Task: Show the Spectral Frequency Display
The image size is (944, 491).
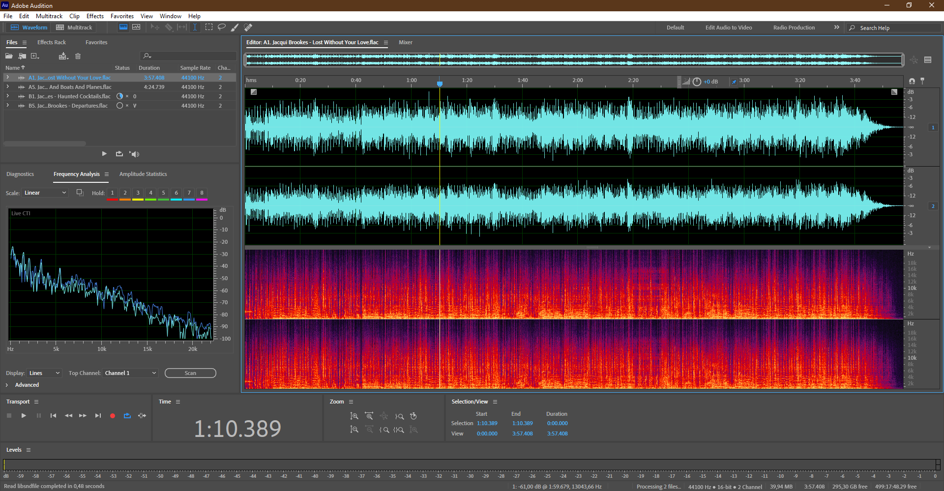Action: click(123, 27)
